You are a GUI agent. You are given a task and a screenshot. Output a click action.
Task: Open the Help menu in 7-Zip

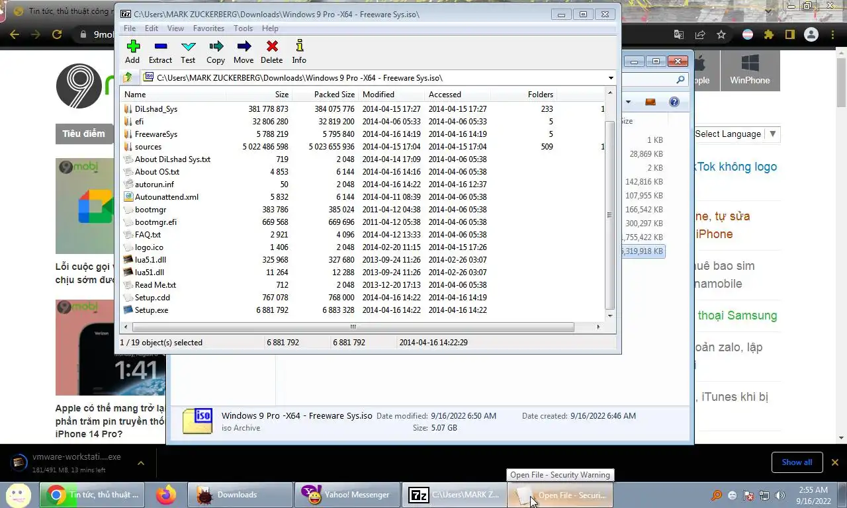pyautogui.click(x=270, y=28)
